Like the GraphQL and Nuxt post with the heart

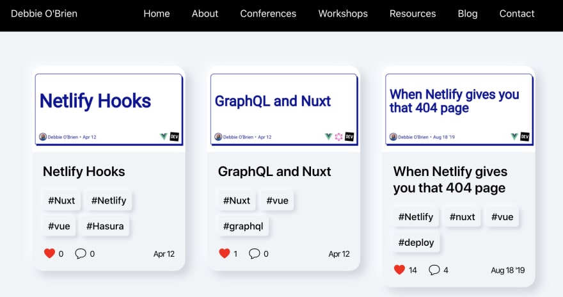point(225,253)
